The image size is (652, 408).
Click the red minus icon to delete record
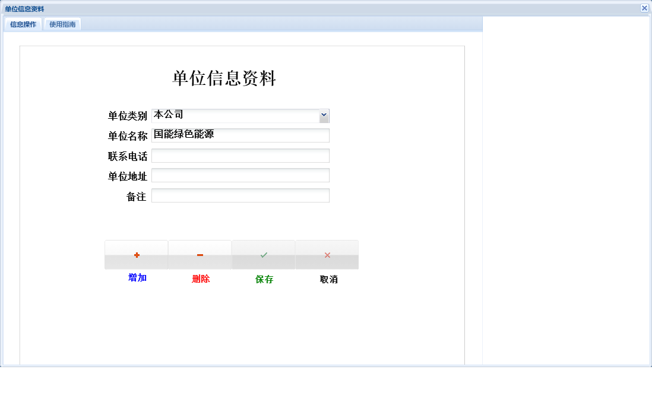point(200,254)
